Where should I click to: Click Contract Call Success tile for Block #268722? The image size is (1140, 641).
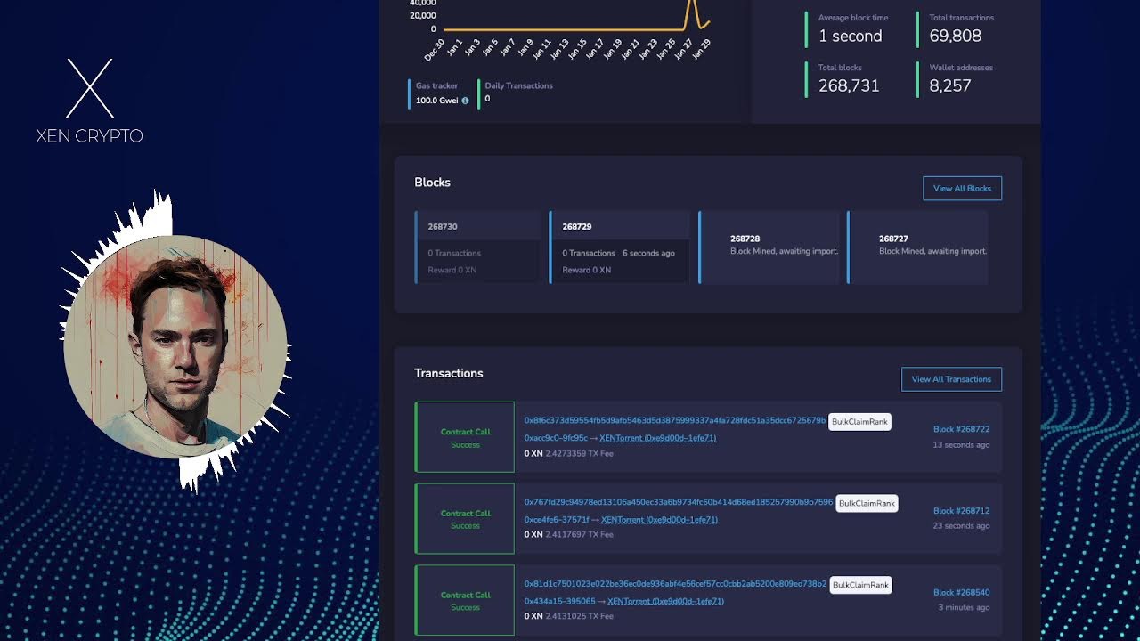pyautogui.click(x=465, y=437)
